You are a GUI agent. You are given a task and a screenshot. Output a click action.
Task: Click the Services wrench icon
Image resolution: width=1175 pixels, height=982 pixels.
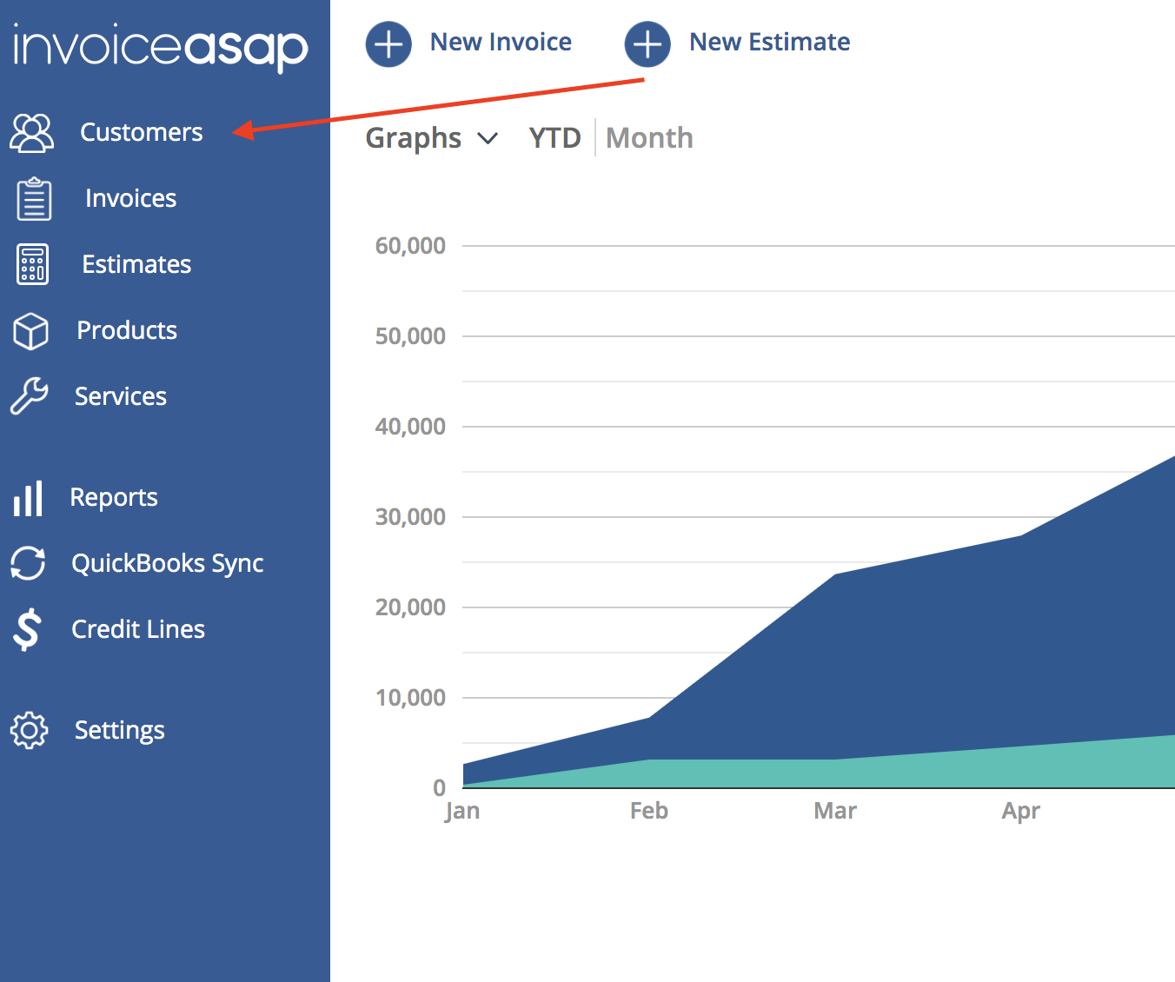coord(30,396)
